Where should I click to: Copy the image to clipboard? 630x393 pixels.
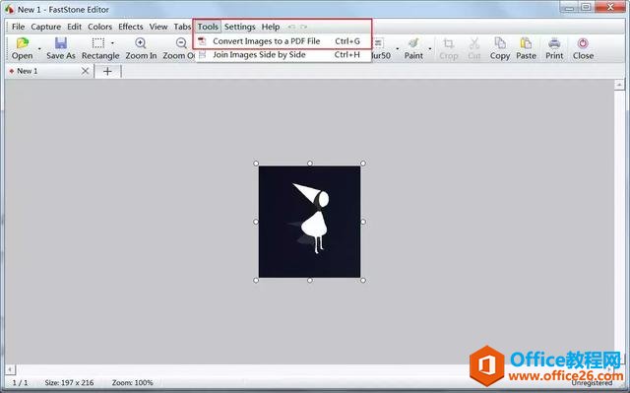500,48
